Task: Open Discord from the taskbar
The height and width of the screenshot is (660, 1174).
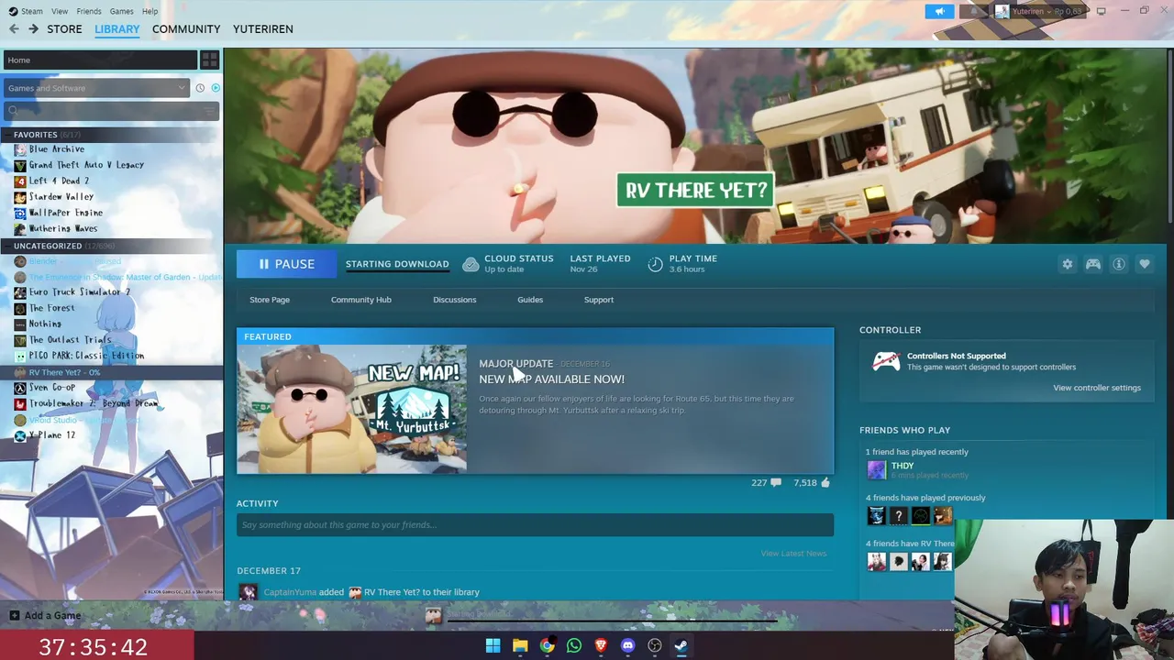Action: pyautogui.click(x=627, y=645)
